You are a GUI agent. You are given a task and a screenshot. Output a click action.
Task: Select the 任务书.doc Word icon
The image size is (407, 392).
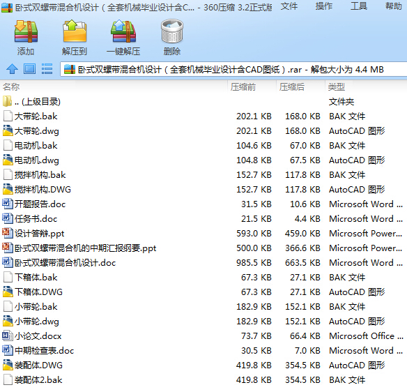8,219
